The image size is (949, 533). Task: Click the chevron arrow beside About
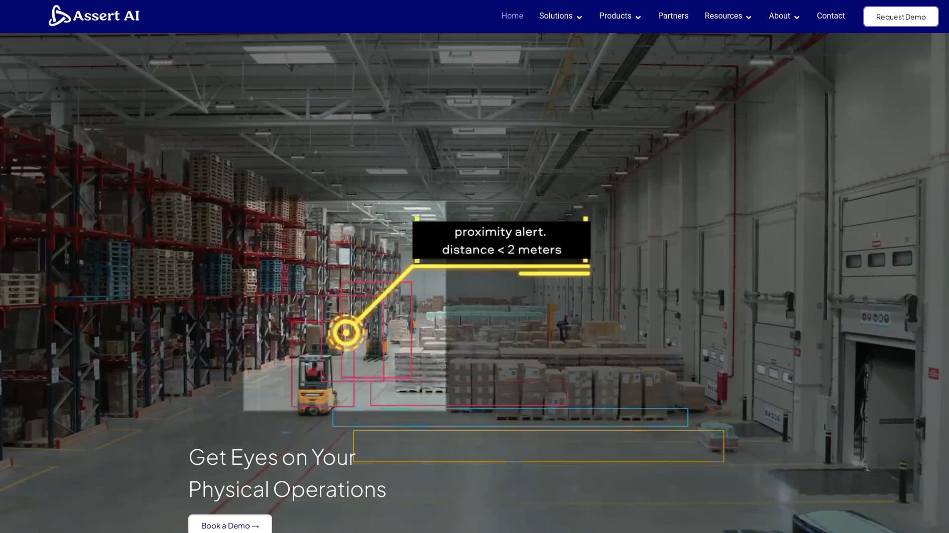[x=797, y=18]
